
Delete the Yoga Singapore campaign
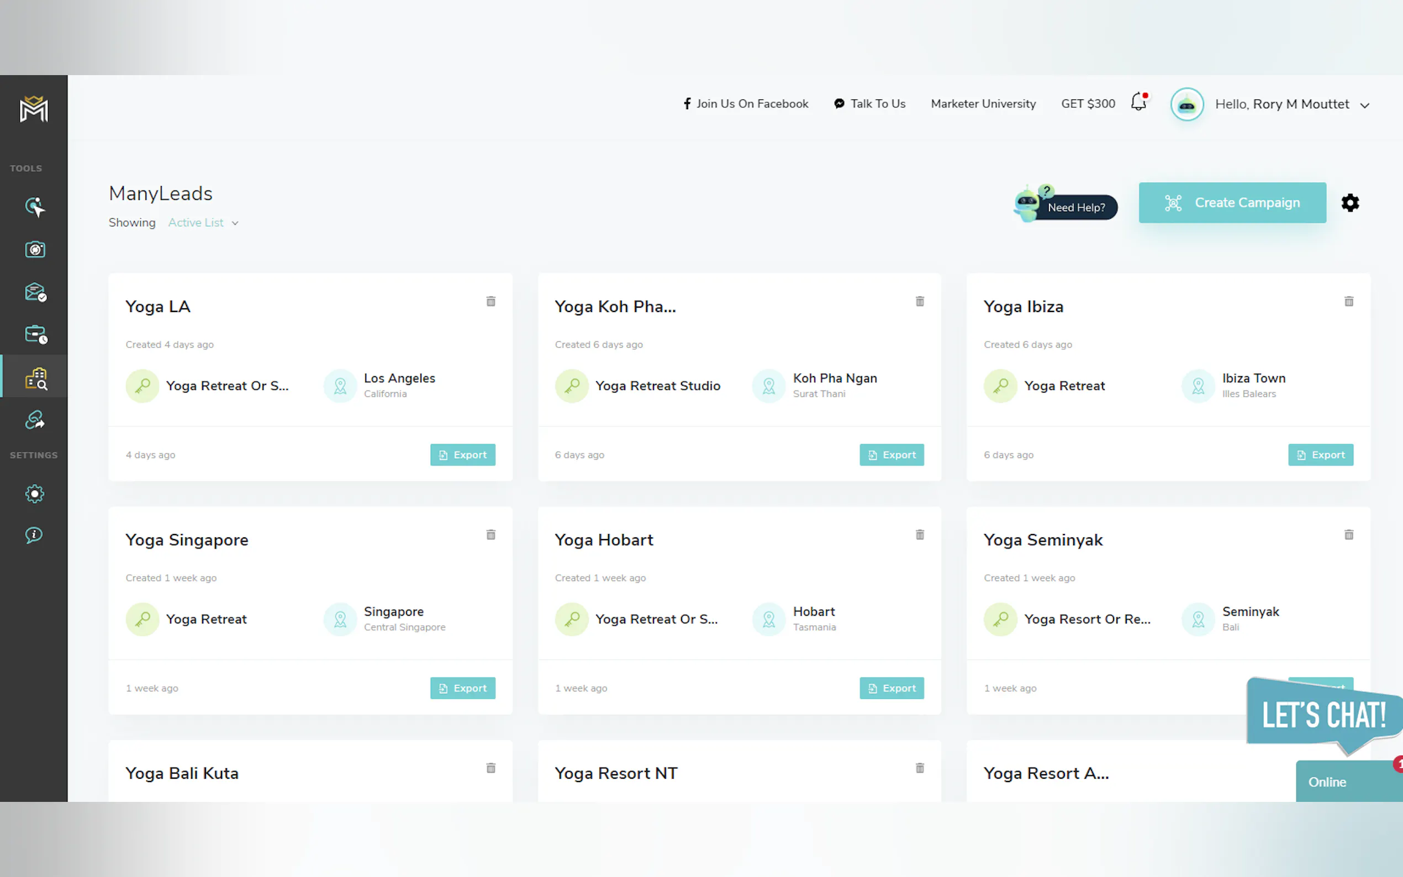(x=490, y=534)
